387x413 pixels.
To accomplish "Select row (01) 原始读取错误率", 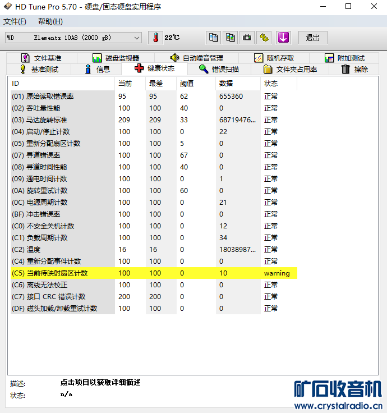I will point(154,97).
